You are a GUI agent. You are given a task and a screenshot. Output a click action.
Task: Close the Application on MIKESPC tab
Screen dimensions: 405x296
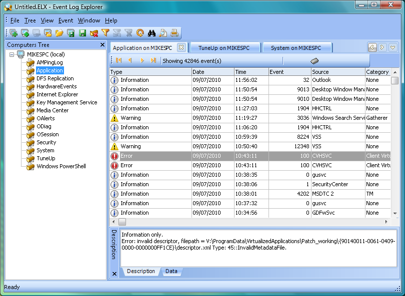pos(181,47)
